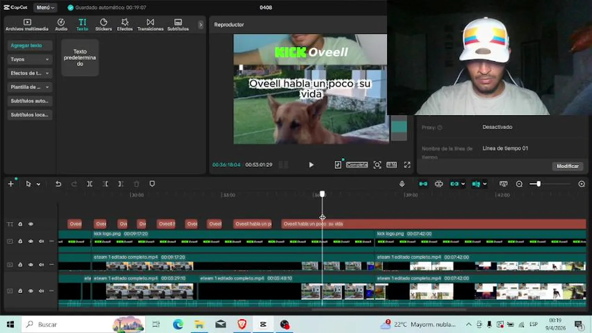This screenshot has width=592, height=333.
Task: Add the Texto predeterminado preset
Action: pos(80,57)
